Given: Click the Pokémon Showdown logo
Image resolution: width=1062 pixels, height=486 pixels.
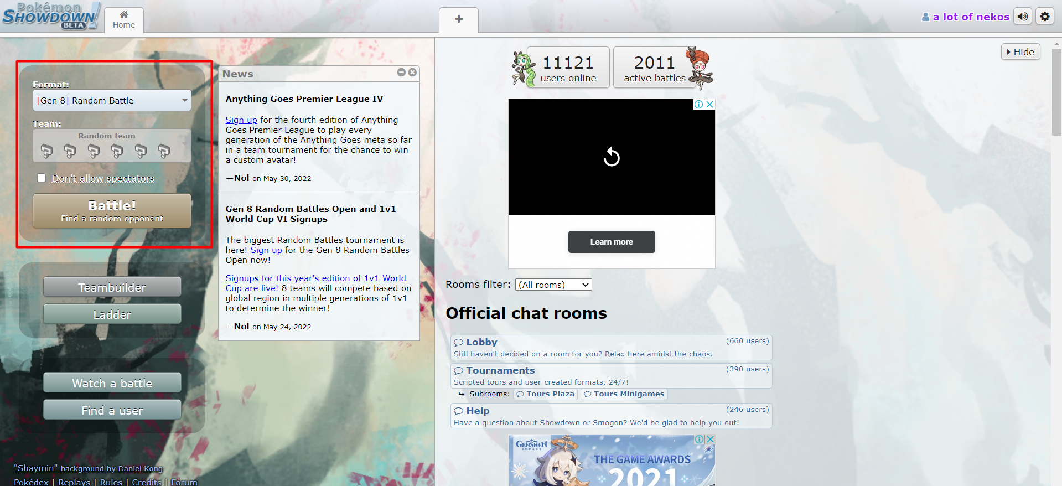Looking at the screenshot, I should pos(51,15).
